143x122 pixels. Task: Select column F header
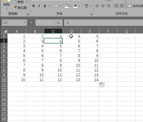pyautogui.click(x=108, y=31)
